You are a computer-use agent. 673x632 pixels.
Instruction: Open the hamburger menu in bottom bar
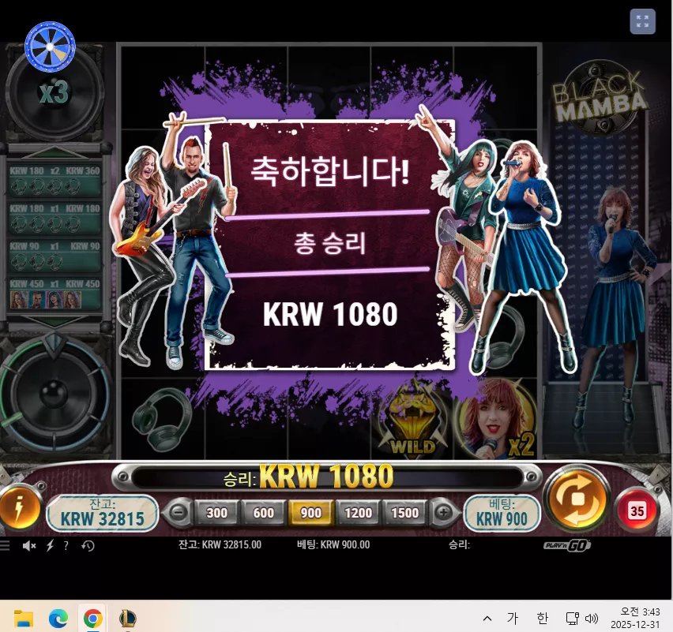5,545
